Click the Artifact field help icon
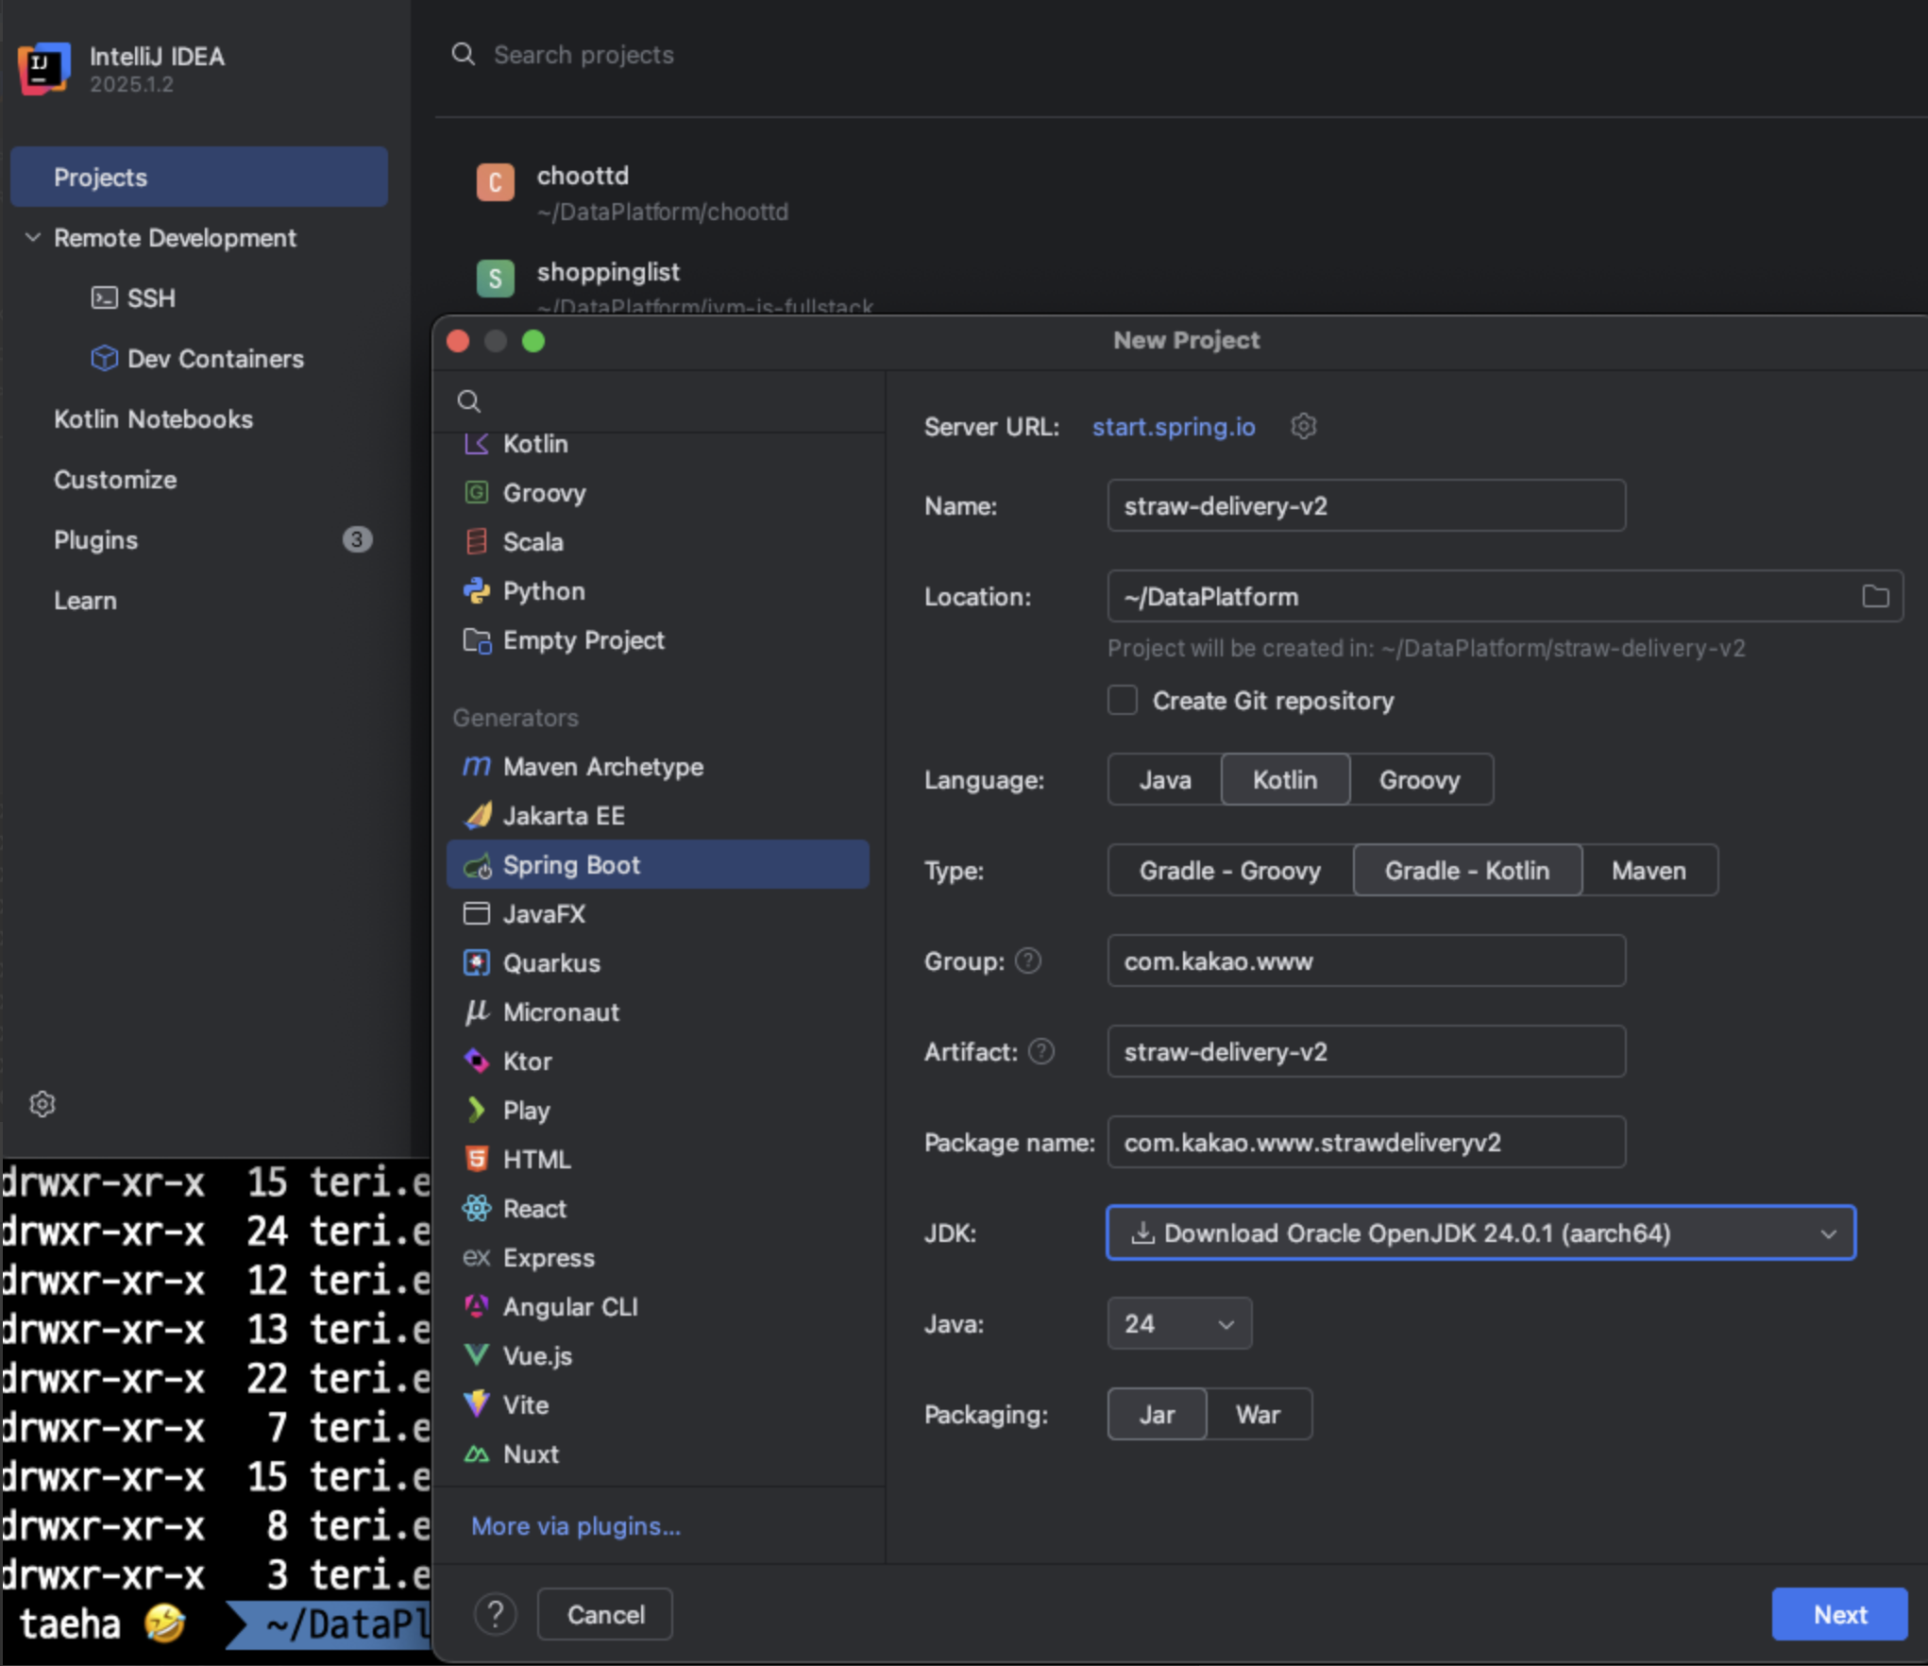 (x=1040, y=1051)
